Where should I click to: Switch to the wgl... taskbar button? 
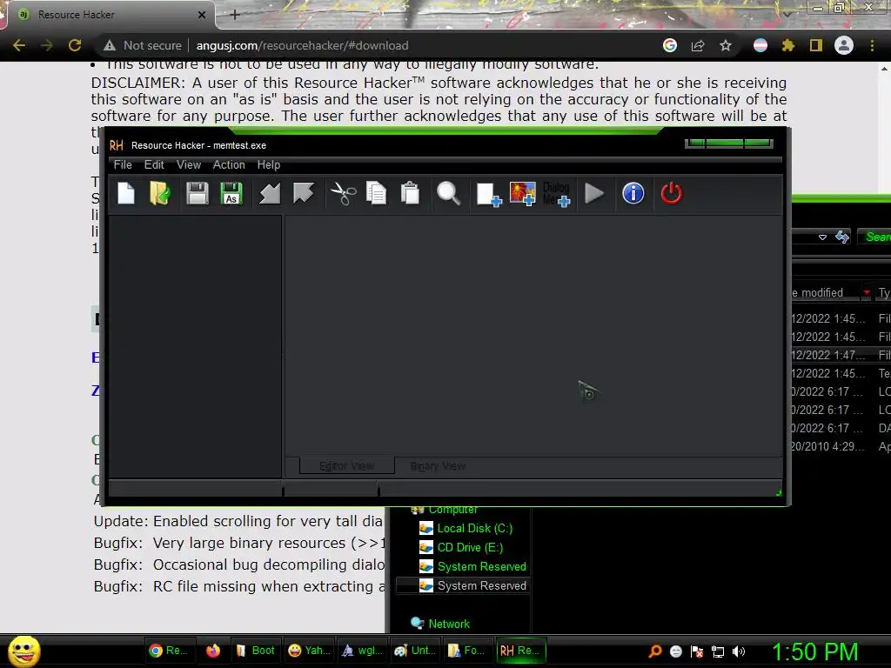coord(362,651)
